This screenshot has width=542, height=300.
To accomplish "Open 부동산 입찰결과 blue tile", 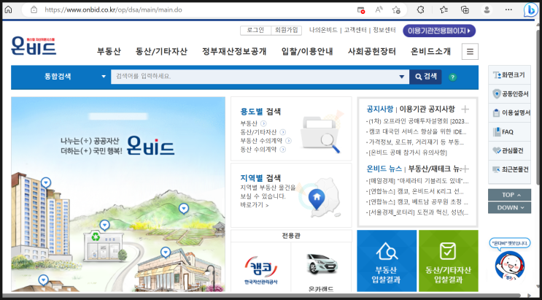I will [x=387, y=261].
